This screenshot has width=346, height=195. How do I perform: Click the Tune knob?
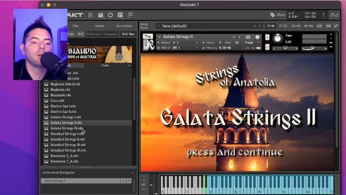click(277, 38)
